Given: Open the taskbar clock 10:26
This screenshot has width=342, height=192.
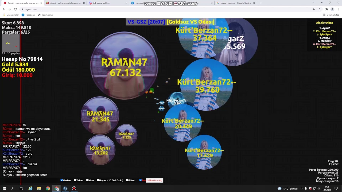Looking at the screenshot, I should (327, 188).
